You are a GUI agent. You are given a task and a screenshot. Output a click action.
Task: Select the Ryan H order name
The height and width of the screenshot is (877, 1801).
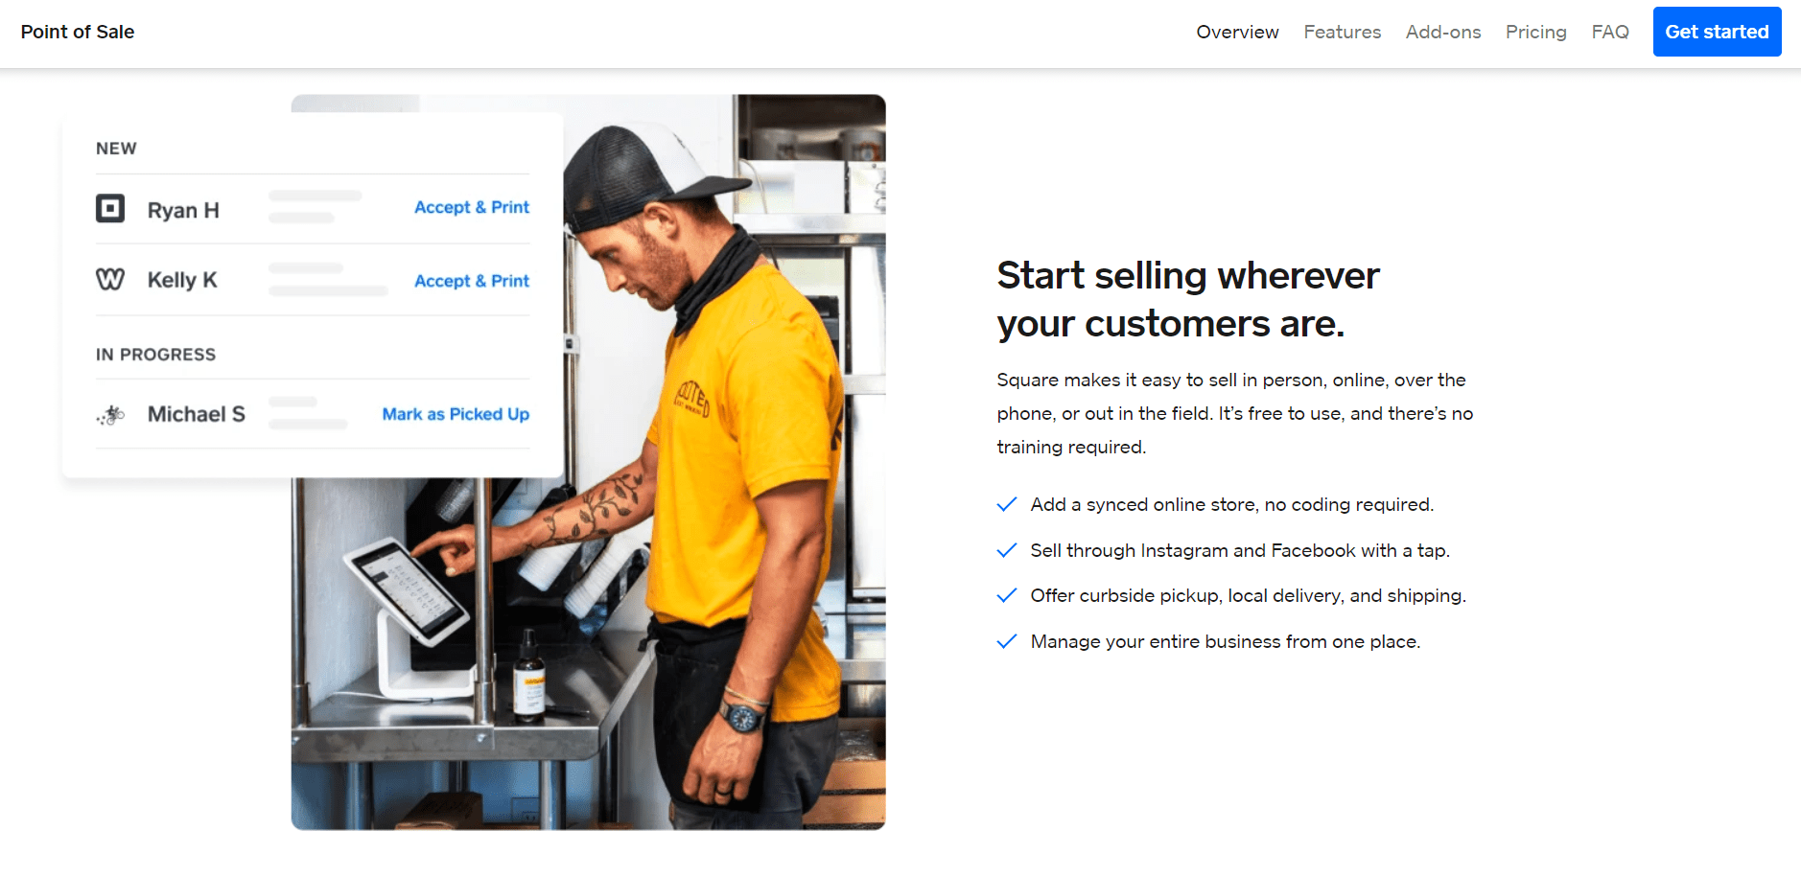[183, 210]
